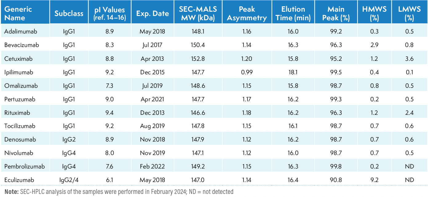Select the pI Values column header
The height and width of the screenshot is (197, 428).
110,14
